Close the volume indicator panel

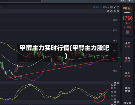pyautogui.click(x=118, y=102)
